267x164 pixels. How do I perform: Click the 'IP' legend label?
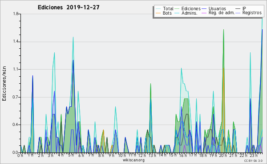[244, 8]
